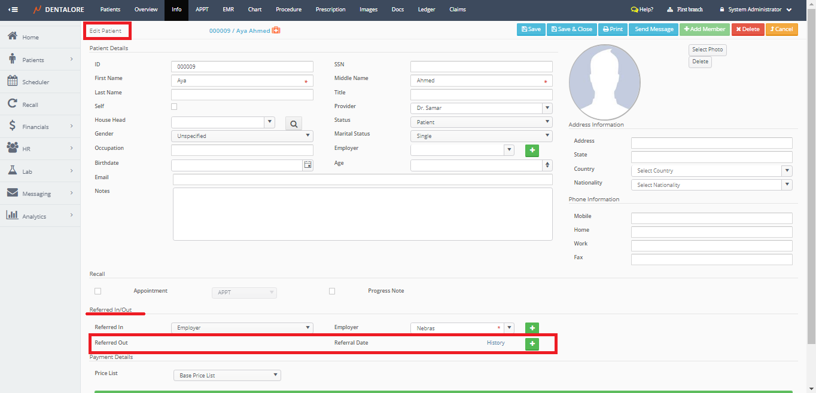Click into the Email input field
Screen dimensions: 816x393
(x=363, y=180)
